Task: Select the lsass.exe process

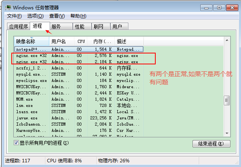Action: 79,112
